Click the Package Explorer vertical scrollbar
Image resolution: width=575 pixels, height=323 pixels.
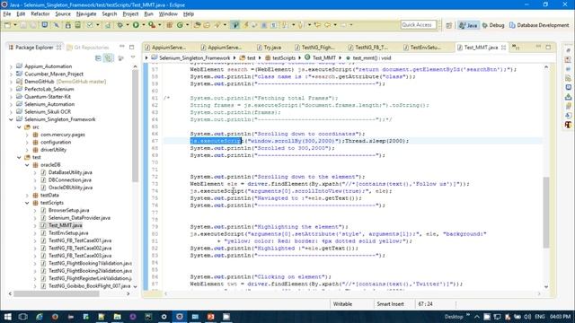click(136, 126)
